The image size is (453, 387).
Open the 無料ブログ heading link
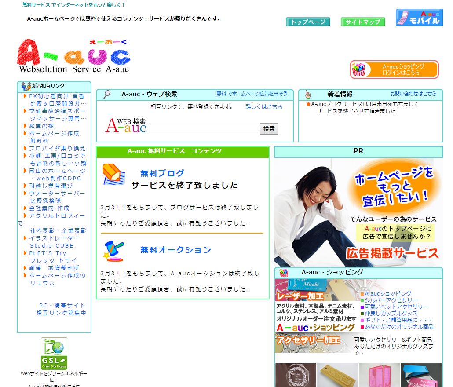click(x=162, y=173)
